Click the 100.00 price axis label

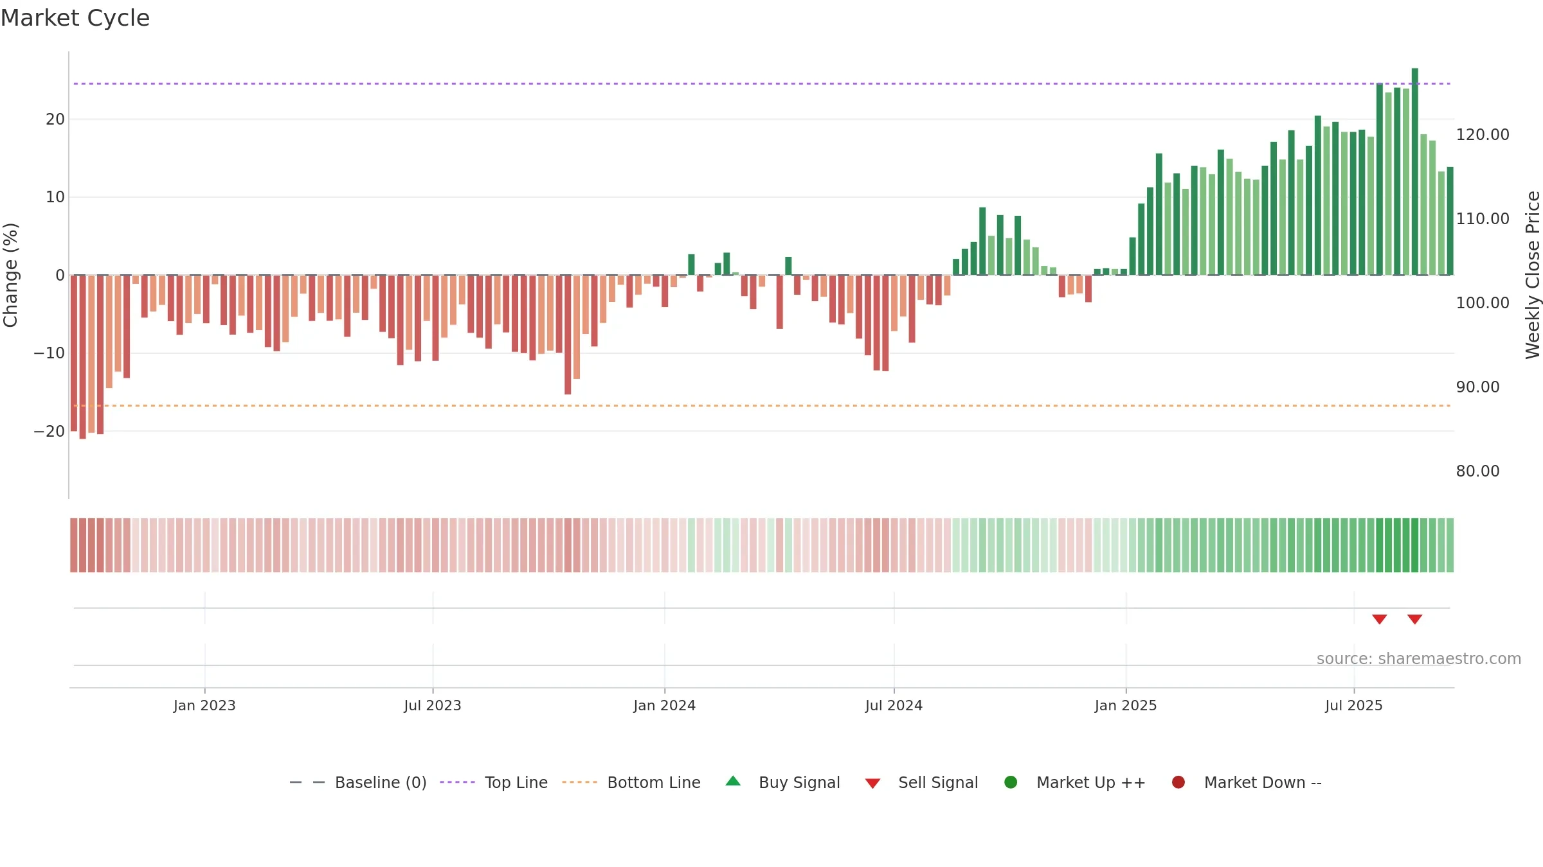(1483, 302)
